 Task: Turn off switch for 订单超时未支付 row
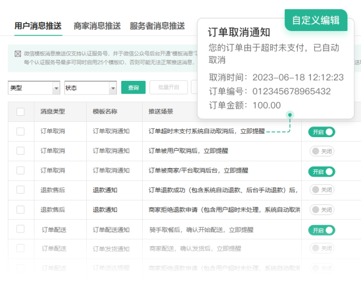tap(322, 132)
